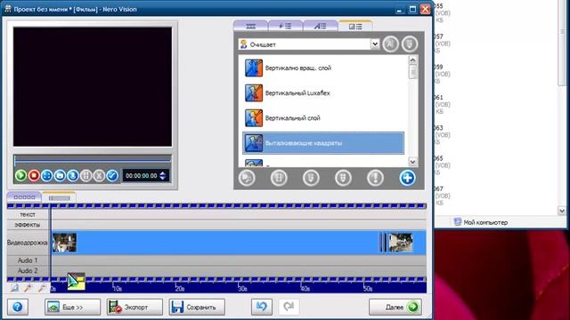Click the Вертикальный слой thumbnail icon
Image resolution: width=570 pixels, height=320 pixels.
pos(254,118)
